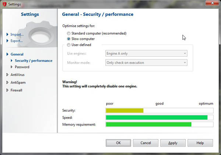221x155 pixels.
Task: Click the green Speed level bar
Action: point(157,117)
